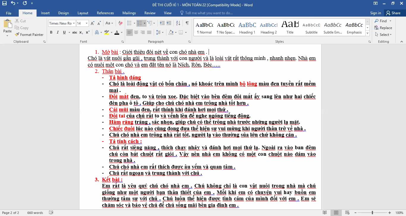Activate the Format Painter
The image size is (406, 216).
tap(29, 35)
